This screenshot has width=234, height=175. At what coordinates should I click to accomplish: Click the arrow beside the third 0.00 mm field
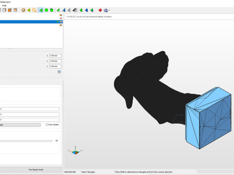click(x=47, y=67)
